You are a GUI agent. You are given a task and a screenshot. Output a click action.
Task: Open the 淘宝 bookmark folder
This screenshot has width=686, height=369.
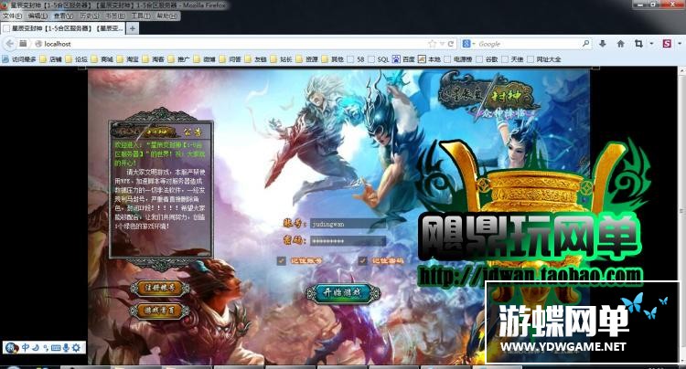[x=128, y=59]
